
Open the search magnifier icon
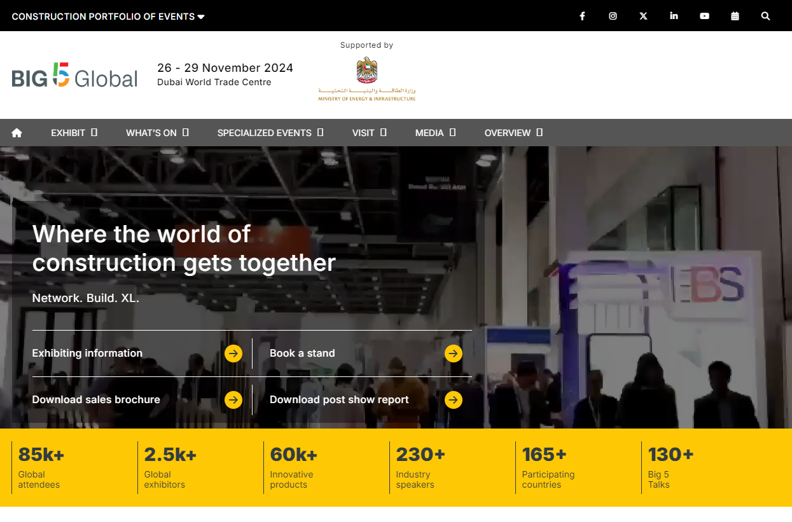click(x=765, y=16)
